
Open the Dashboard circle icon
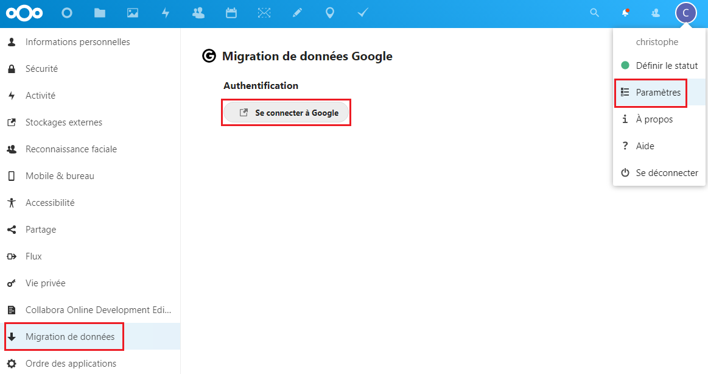(67, 12)
